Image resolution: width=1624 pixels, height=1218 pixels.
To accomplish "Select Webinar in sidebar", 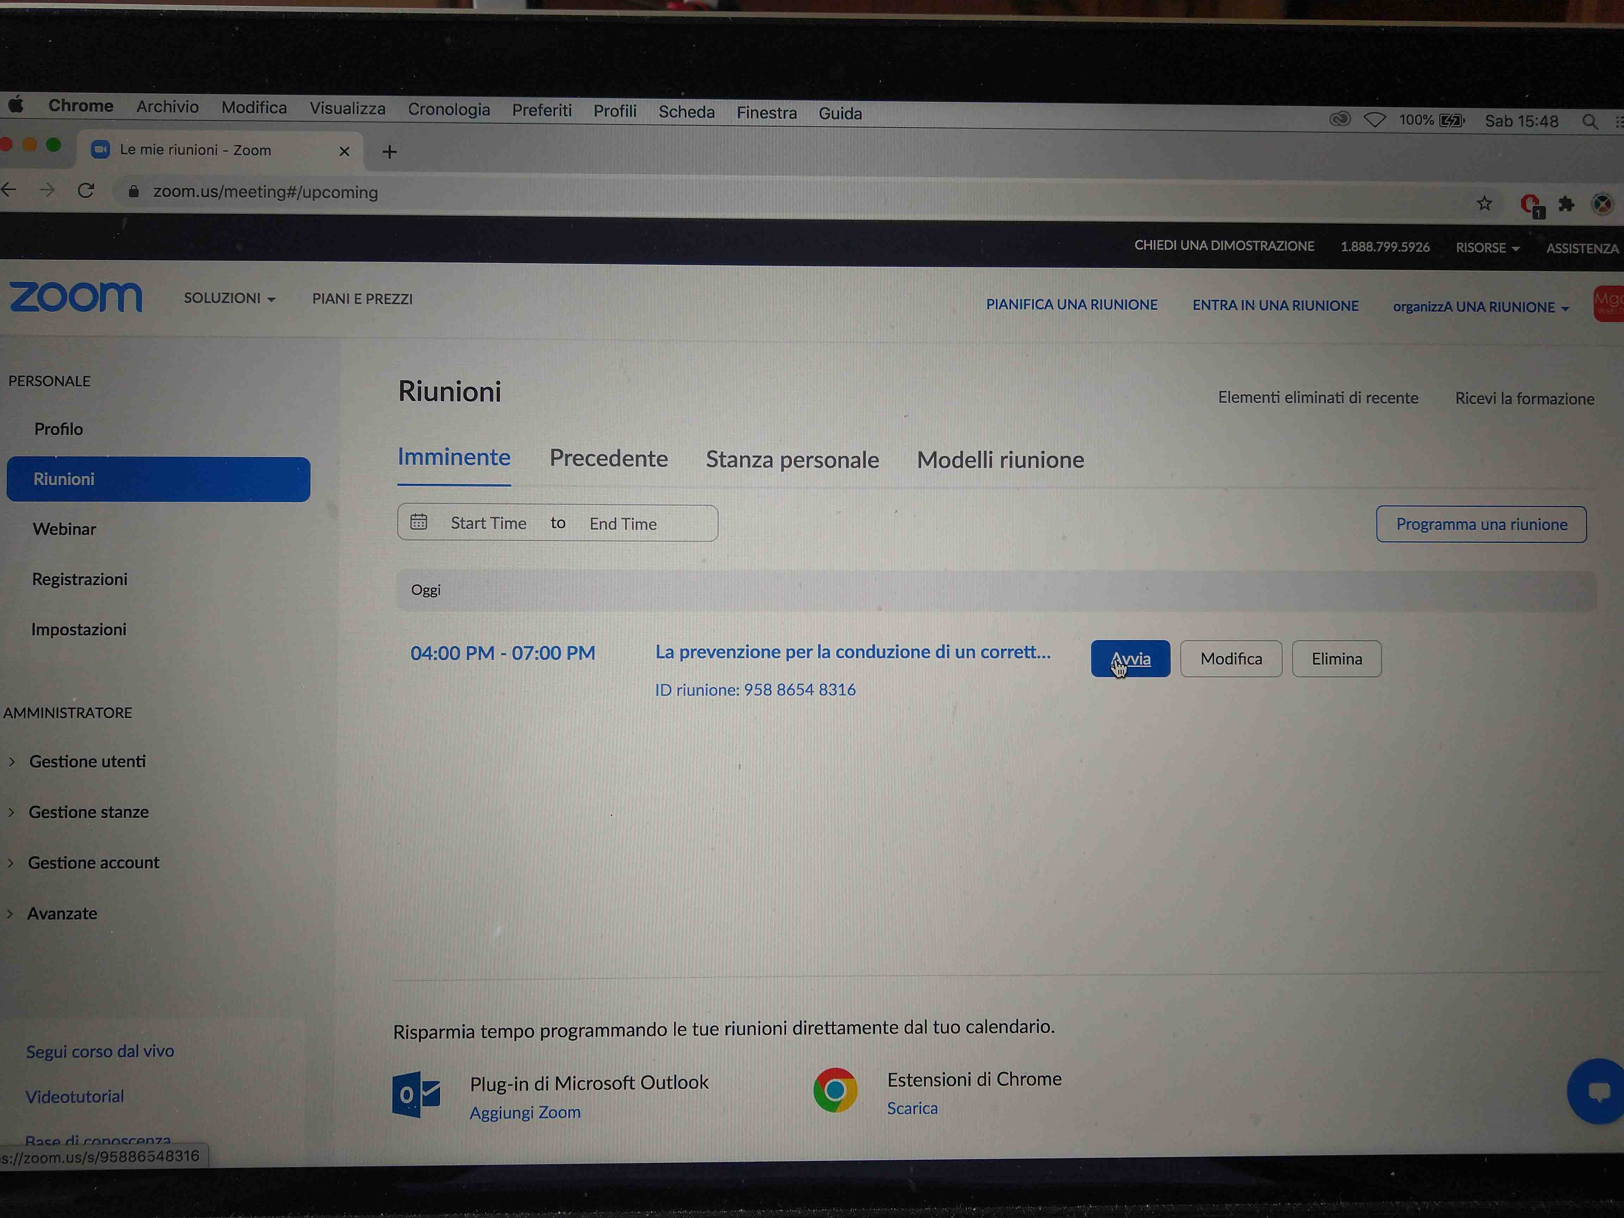I will point(64,529).
